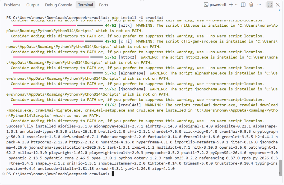This screenshot has width=284, height=185.
Task: Click 'tiktoken-0.14.0' in installed packages
Action: 164,163
